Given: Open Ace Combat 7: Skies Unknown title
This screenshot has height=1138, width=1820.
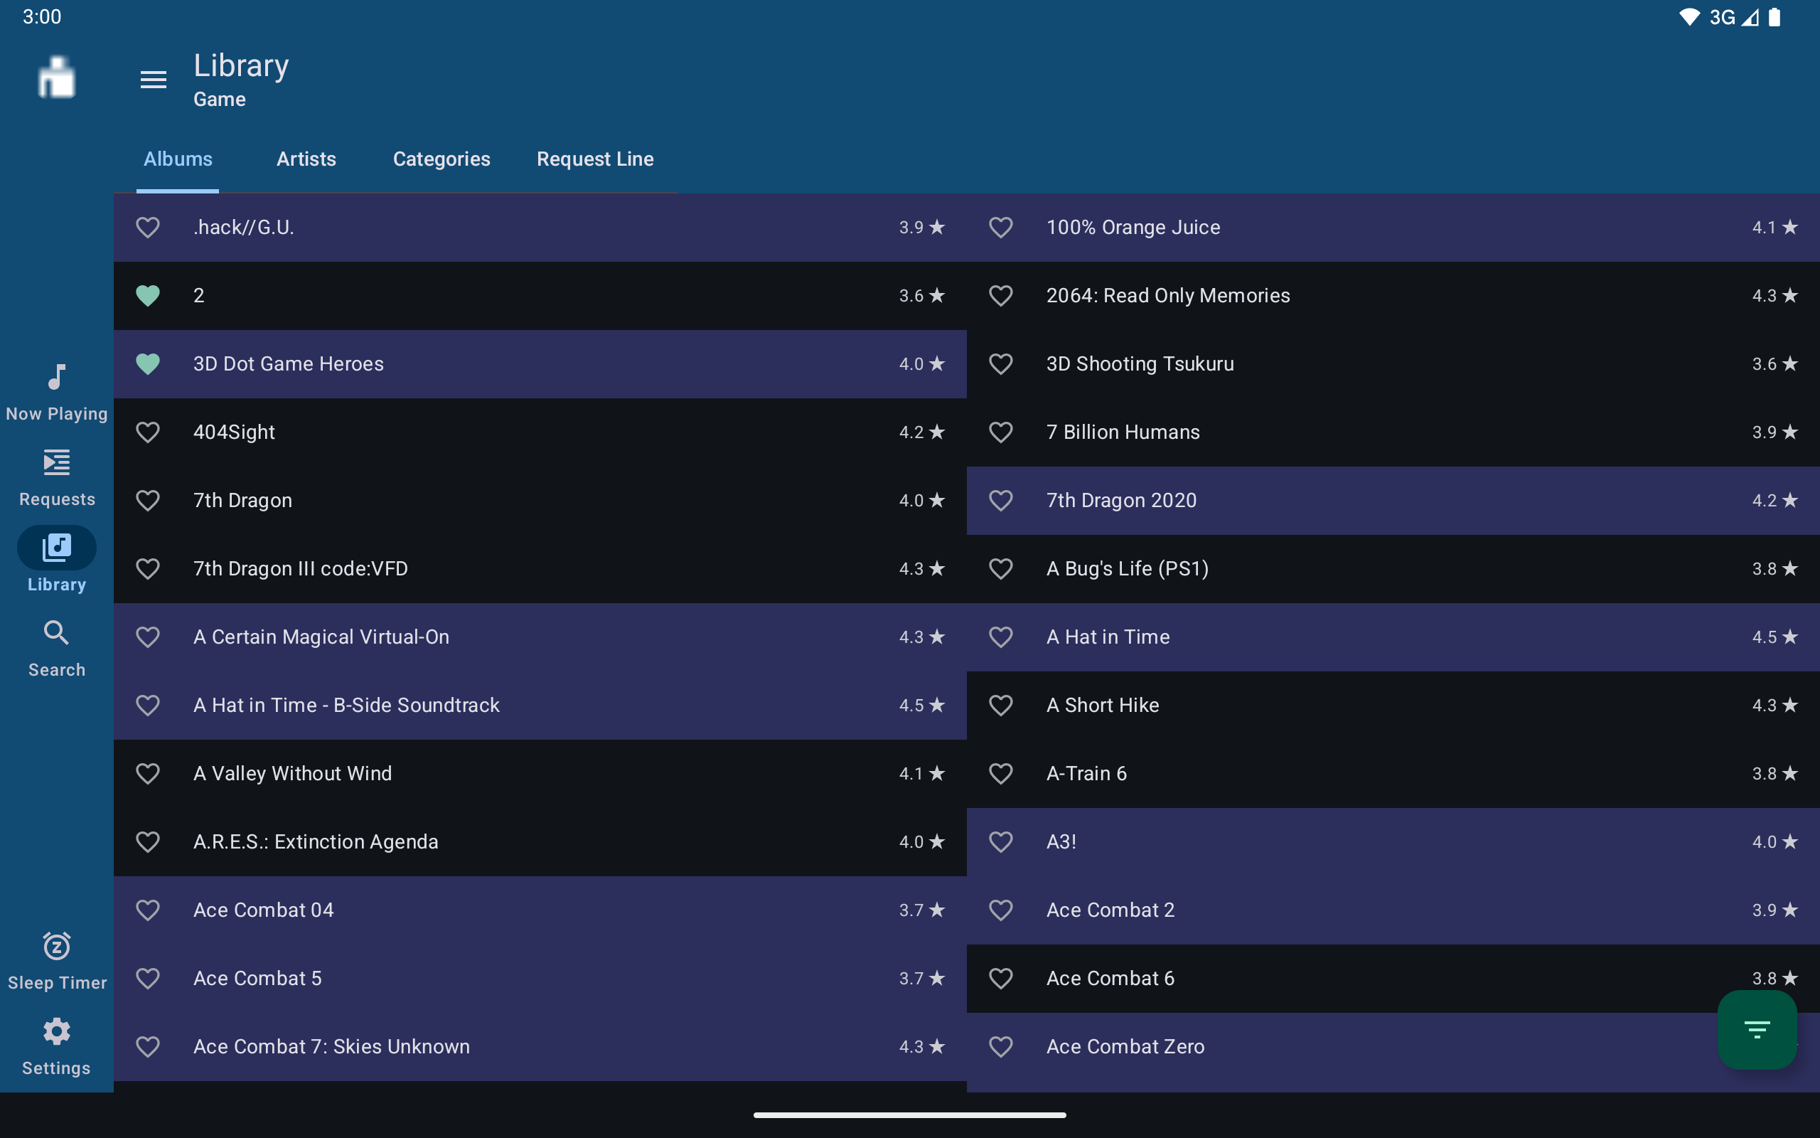Looking at the screenshot, I should (332, 1046).
